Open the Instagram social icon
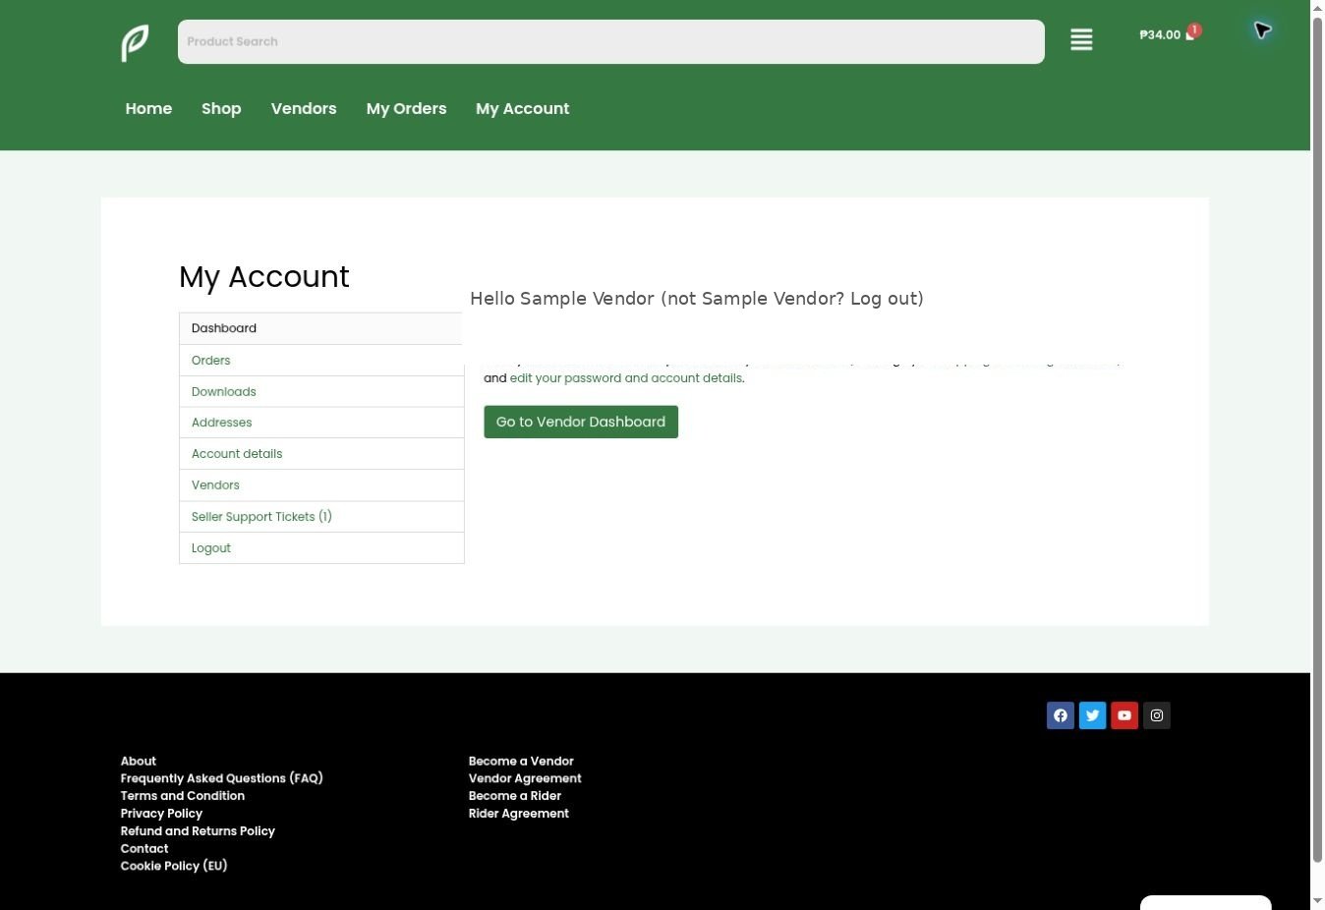Viewport: 1325px width, 910px height. [1157, 715]
